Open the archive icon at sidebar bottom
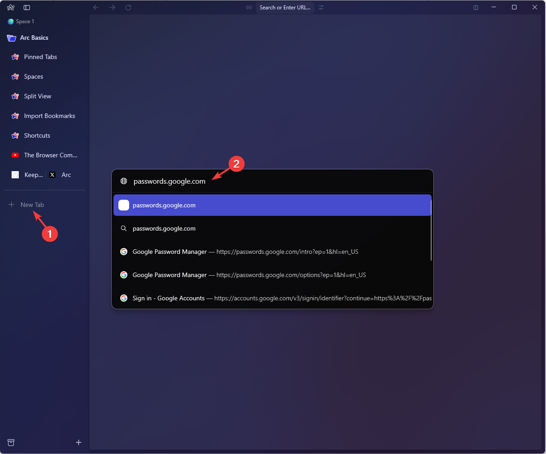546x454 pixels. [x=11, y=442]
